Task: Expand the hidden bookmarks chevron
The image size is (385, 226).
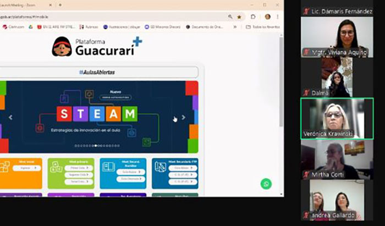Action: 235,27
